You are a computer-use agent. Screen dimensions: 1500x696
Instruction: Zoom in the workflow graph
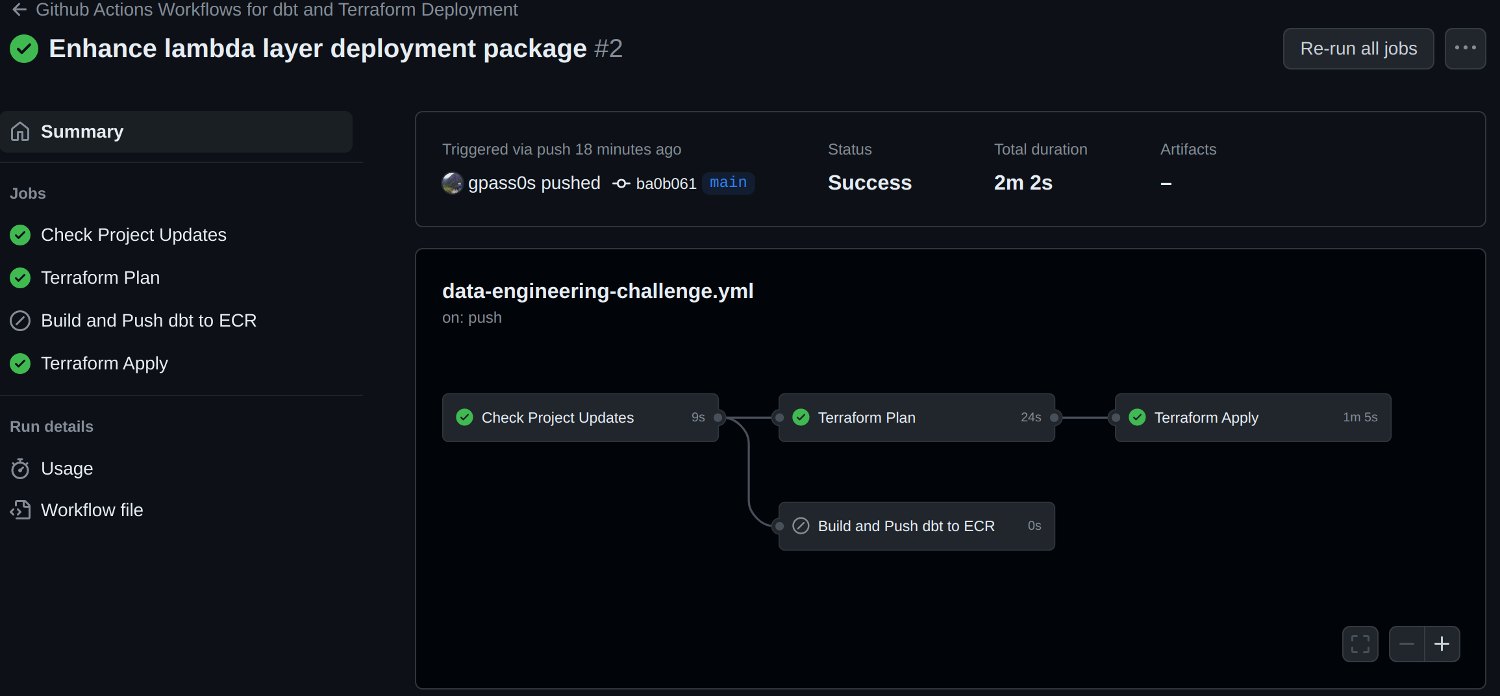(x=1442, y=644)
